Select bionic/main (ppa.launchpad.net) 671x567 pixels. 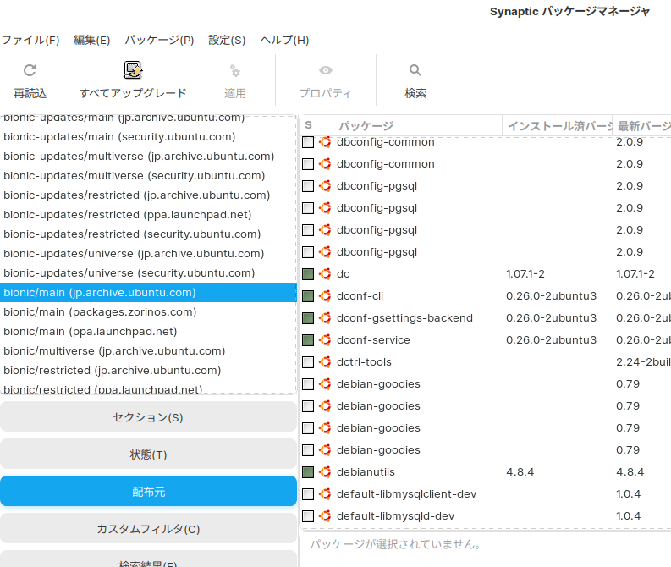point(148,331)
